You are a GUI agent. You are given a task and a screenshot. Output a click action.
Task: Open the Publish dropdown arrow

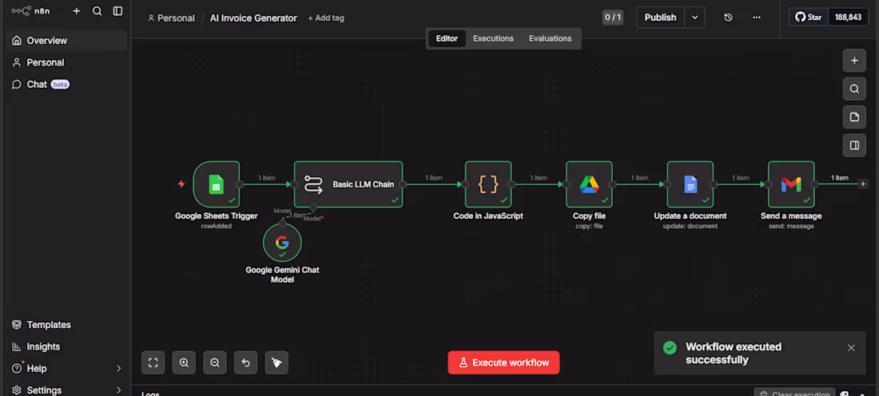coord(695,18)
